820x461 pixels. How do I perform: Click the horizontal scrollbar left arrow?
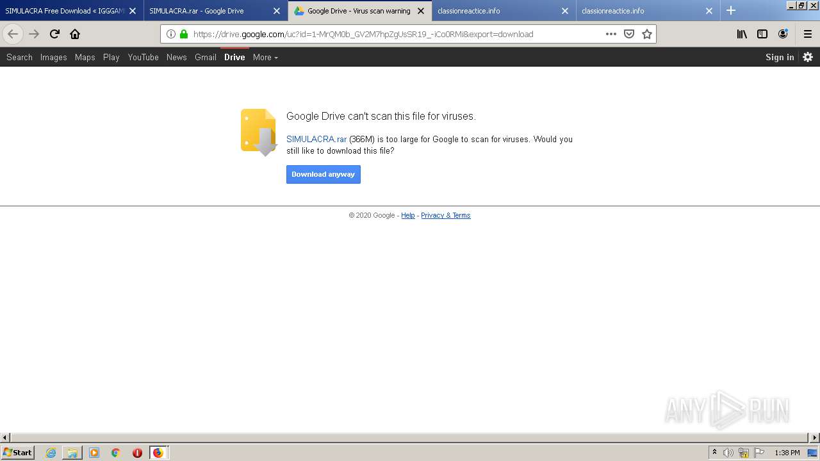point(4,438)
